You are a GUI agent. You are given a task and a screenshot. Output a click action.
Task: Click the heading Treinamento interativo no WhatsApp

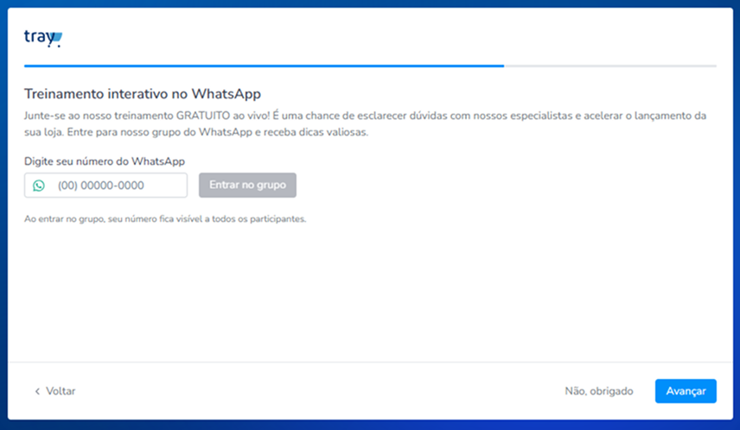tap(143, 94)
